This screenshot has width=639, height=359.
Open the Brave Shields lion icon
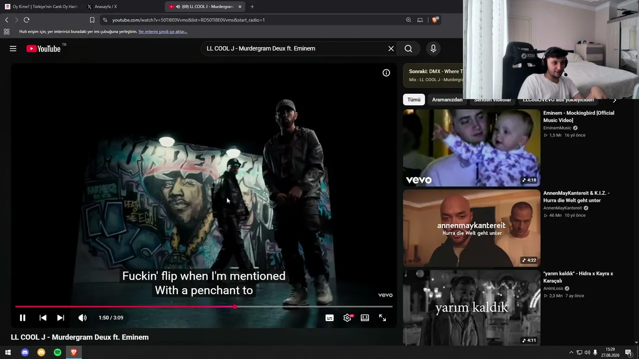tap(435, 19)
